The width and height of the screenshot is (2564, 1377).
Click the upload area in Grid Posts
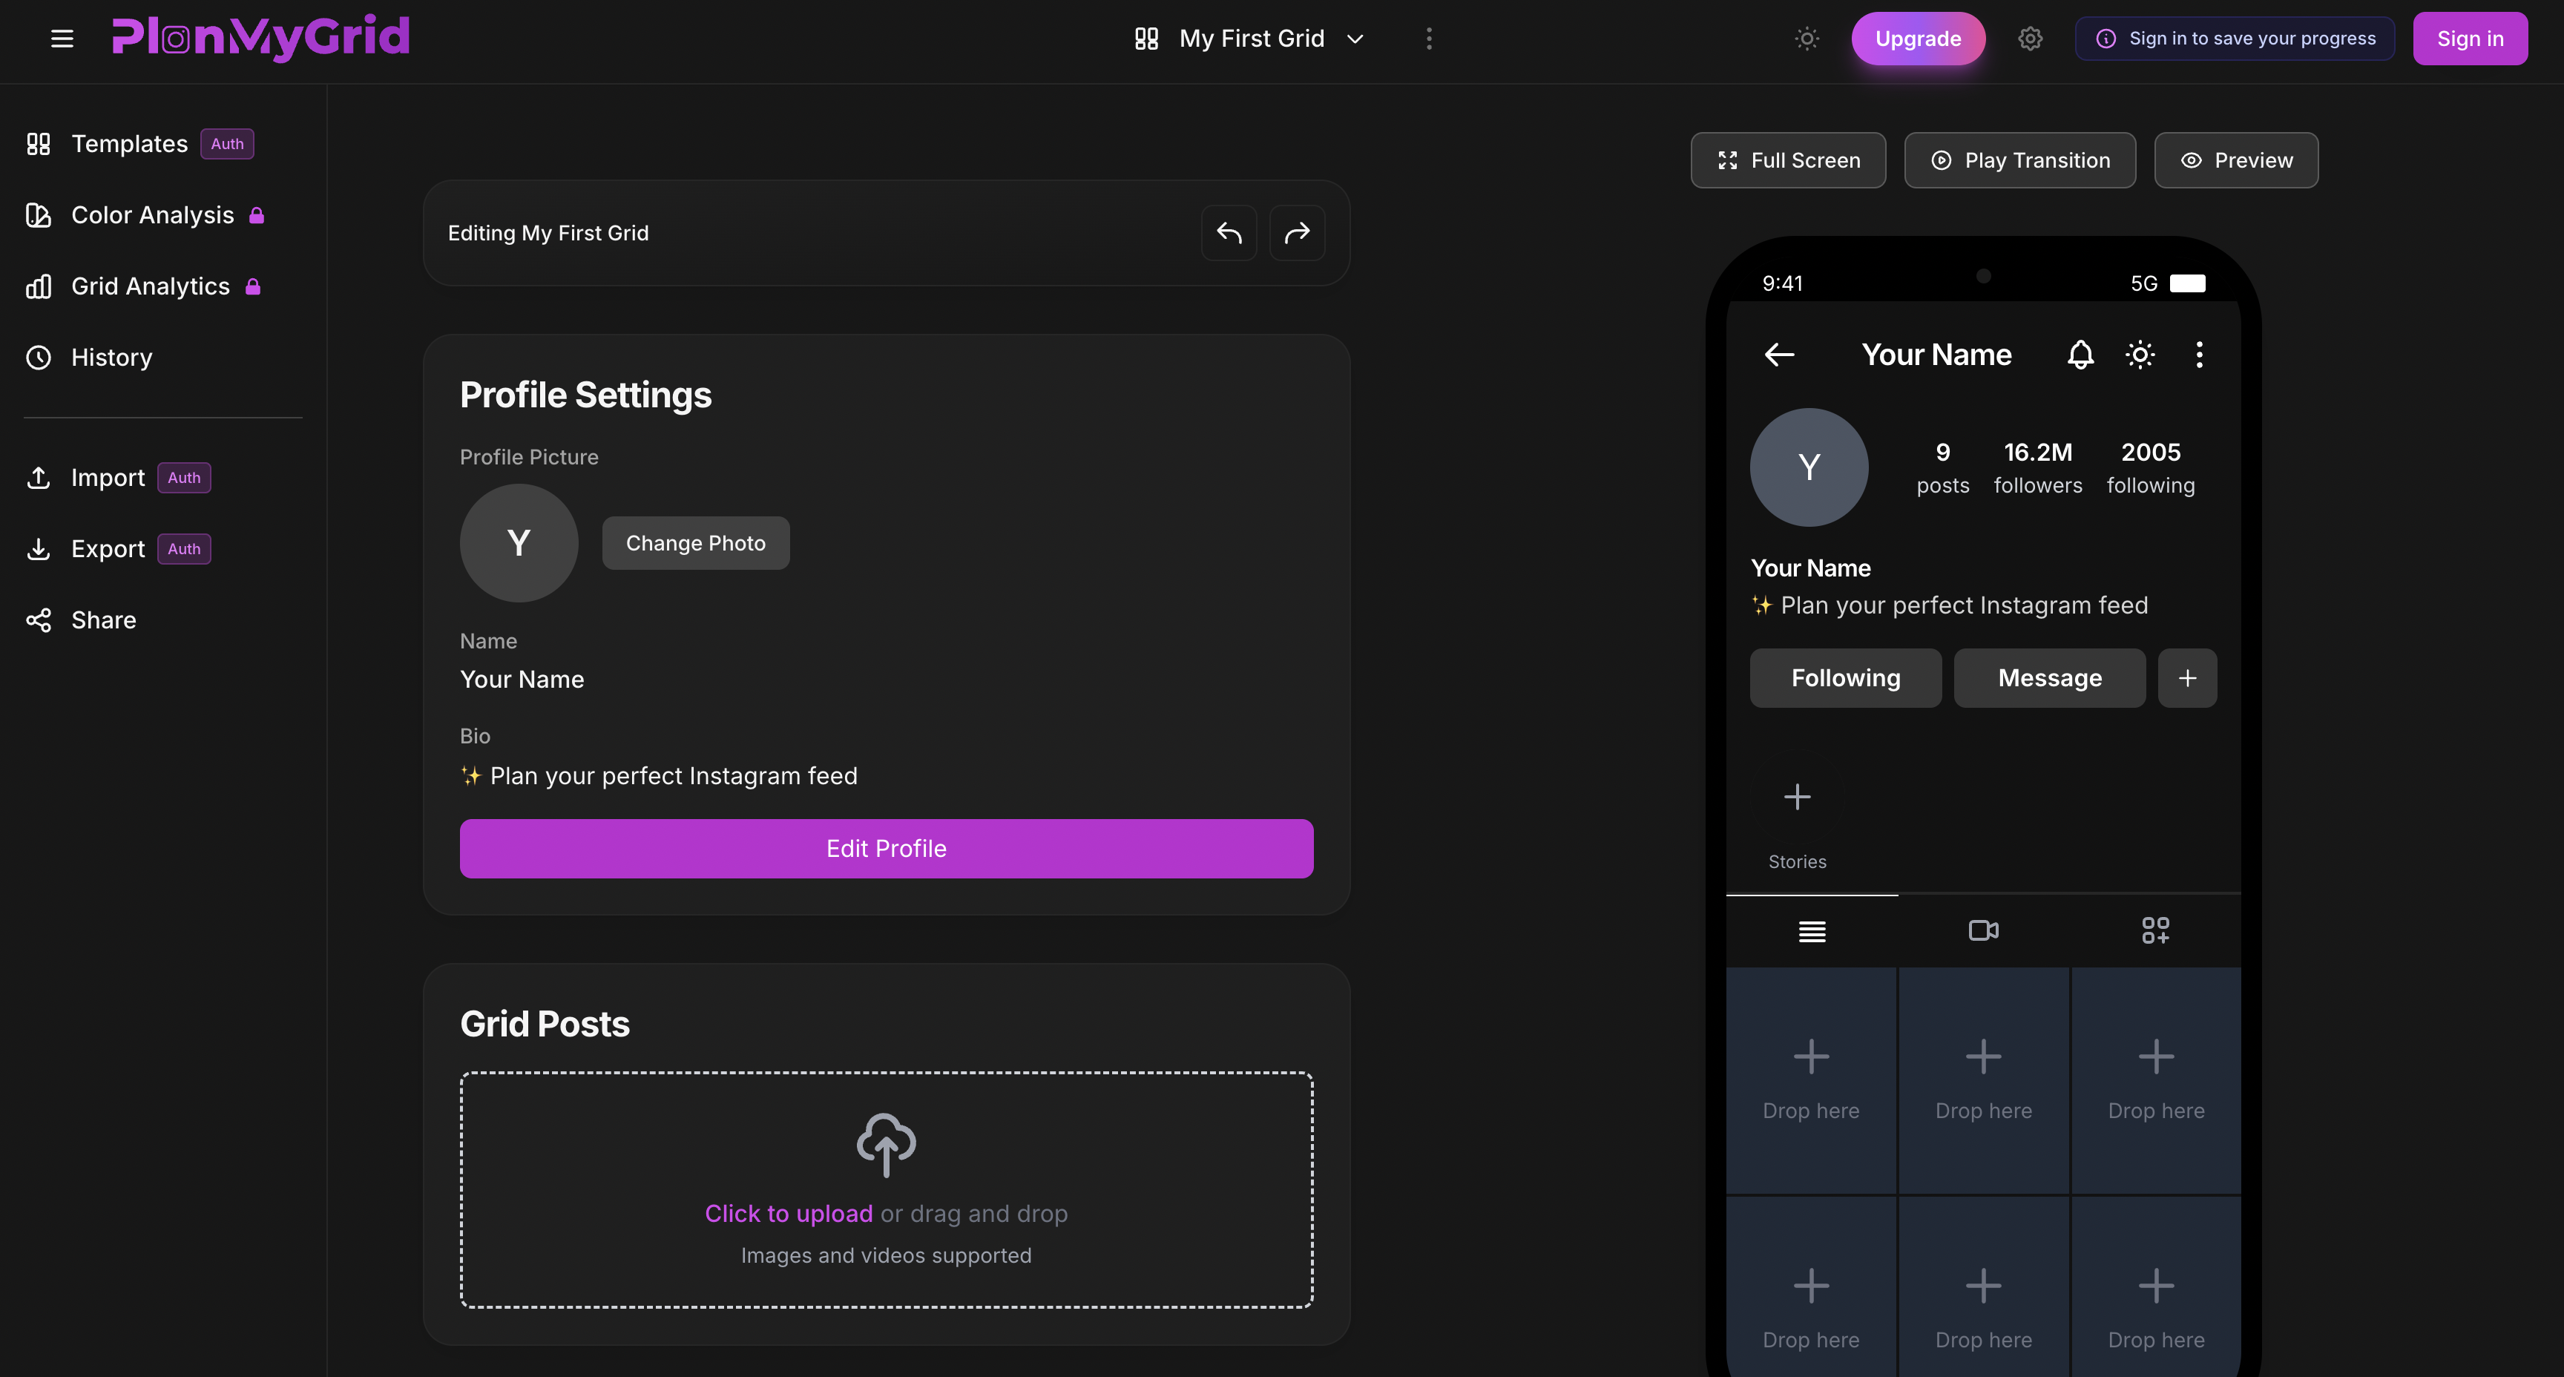click(886, 1191)
